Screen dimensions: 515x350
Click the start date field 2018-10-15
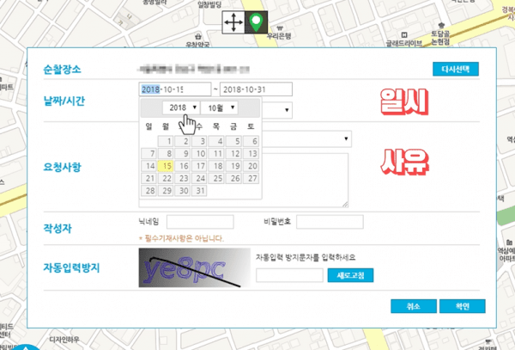pos(175,89)
